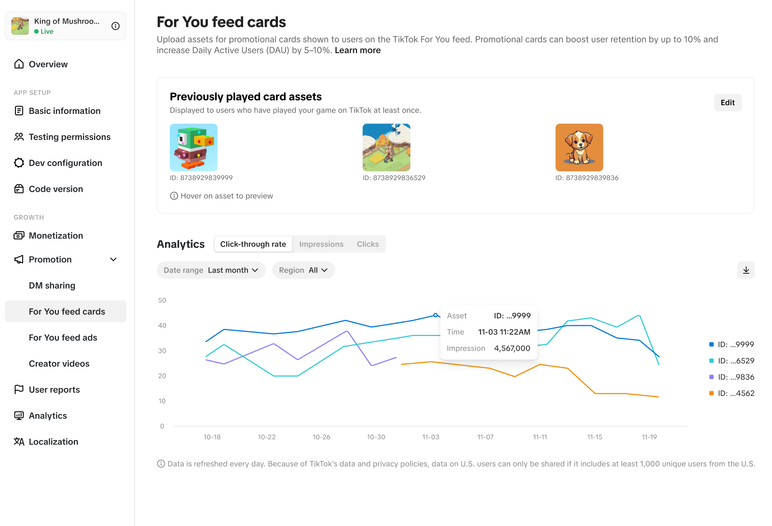Switch to the Clicks tab
This screenshot has width=772, height=526.
(368, 244)
